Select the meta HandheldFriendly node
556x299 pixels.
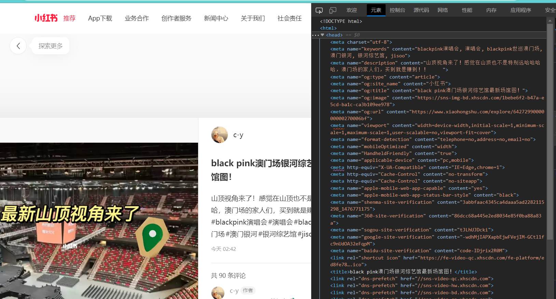pos(393,153)
